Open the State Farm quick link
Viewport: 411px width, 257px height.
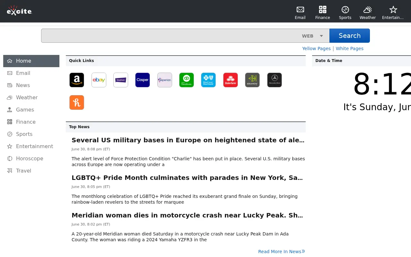[x=231, y=80]
